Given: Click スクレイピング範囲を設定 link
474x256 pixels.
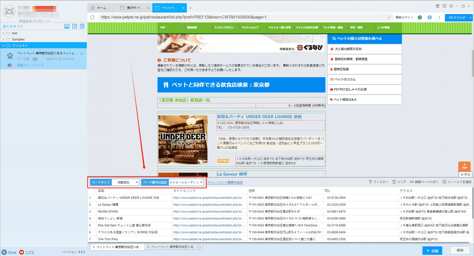Looking at the screenshot, I should (225, 183).
